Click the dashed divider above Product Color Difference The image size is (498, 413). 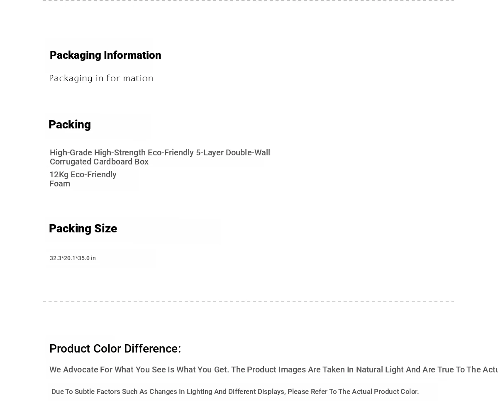click(x=249, y=301)
